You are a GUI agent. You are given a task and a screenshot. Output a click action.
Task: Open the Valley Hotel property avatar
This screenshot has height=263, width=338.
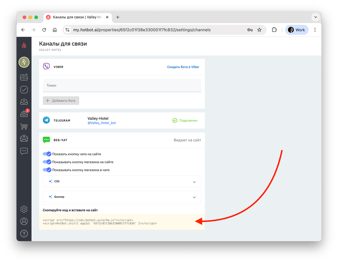pyautogui.click(x=24, y=62)
